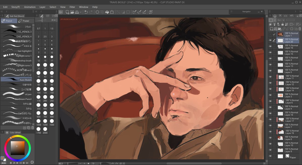
Task: Select the Pencil sub tool group tab
Action: click(x=9, y=21)
